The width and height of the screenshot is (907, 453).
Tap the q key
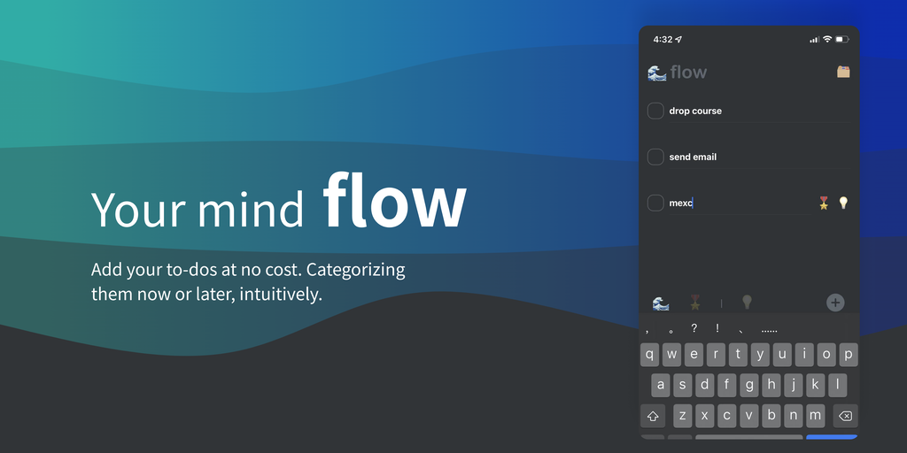coord(649,355)
